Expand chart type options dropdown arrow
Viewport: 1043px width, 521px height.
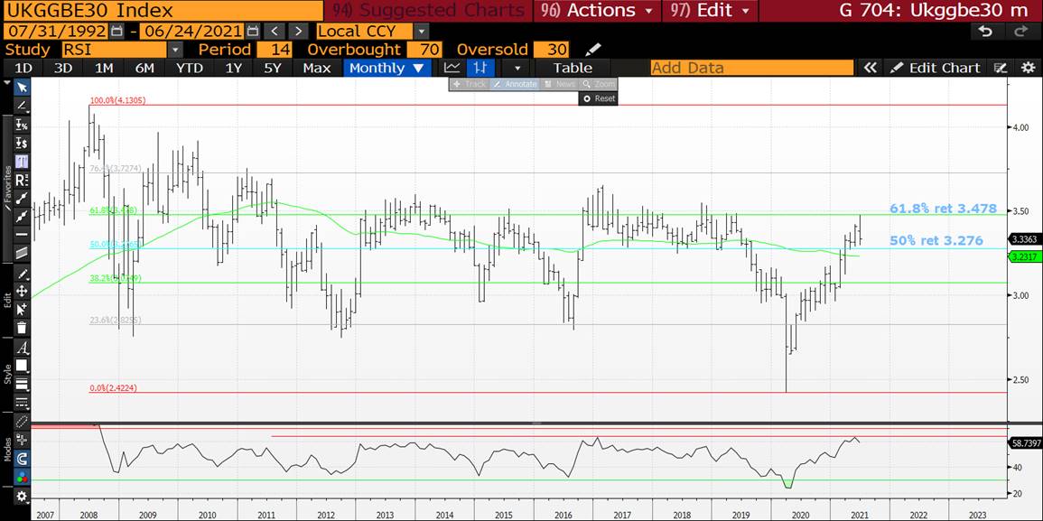(517, 68)
